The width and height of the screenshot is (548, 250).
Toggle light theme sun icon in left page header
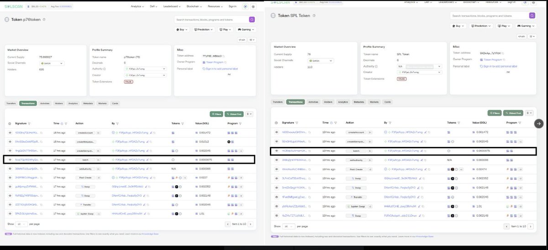(x=253, y=6)
